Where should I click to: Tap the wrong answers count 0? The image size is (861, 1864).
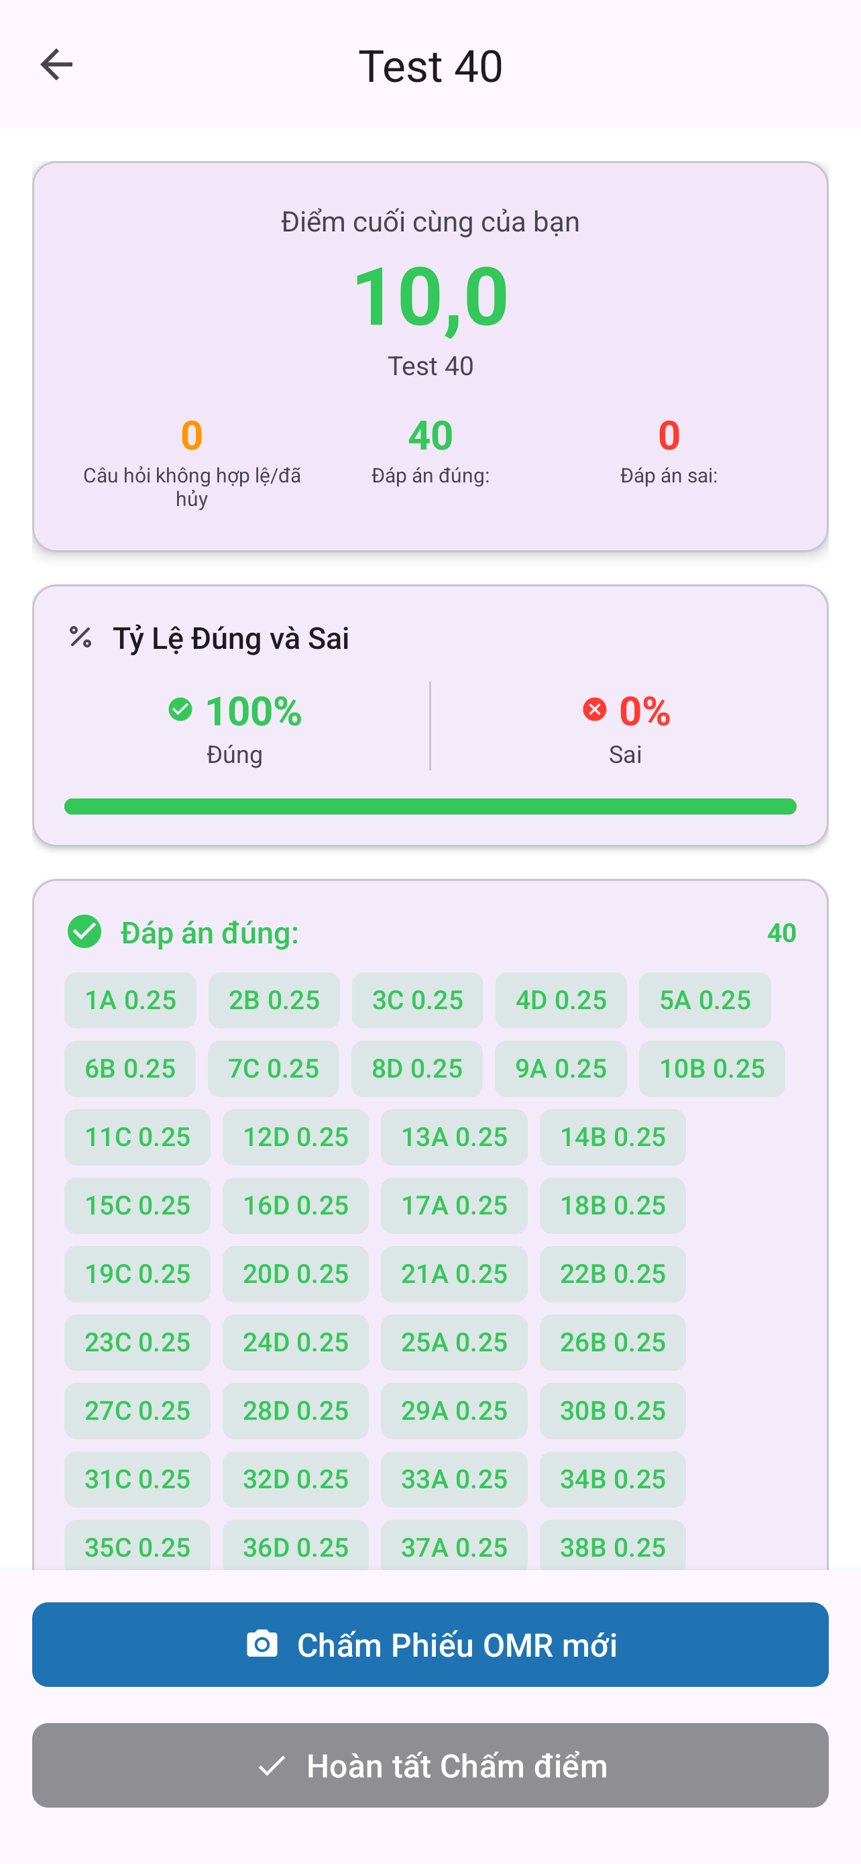click(x=669, y=435)
